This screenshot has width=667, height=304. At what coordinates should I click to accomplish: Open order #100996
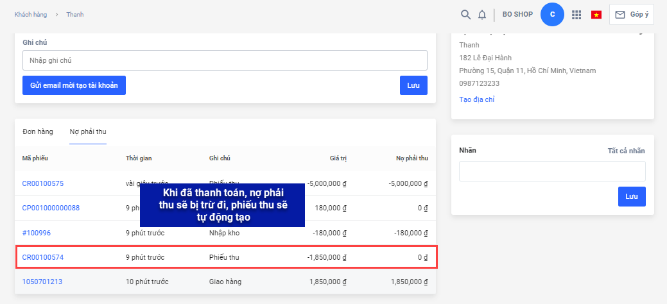click(x=35, y=233)
